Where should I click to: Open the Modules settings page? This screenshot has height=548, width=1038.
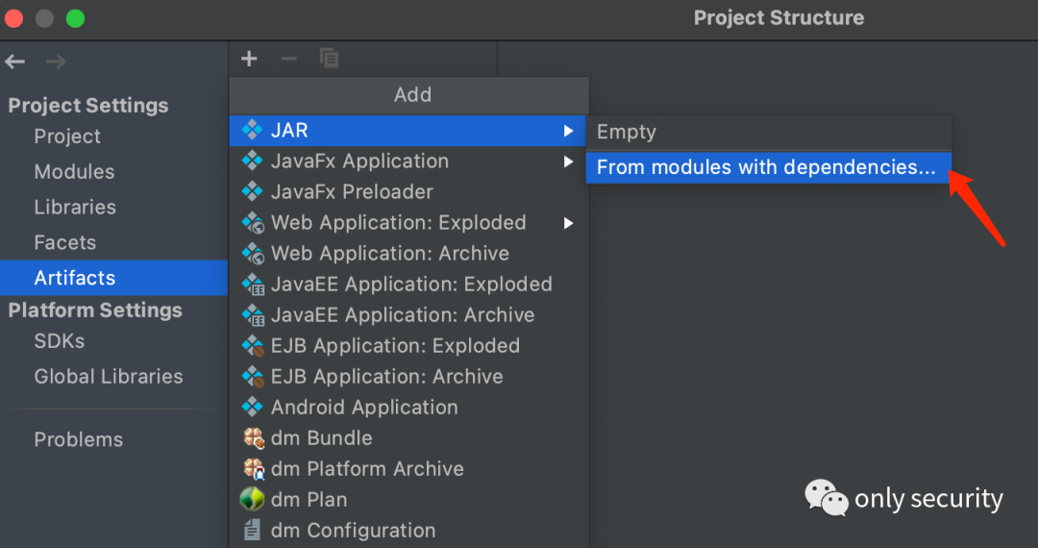tap(74, 172)
